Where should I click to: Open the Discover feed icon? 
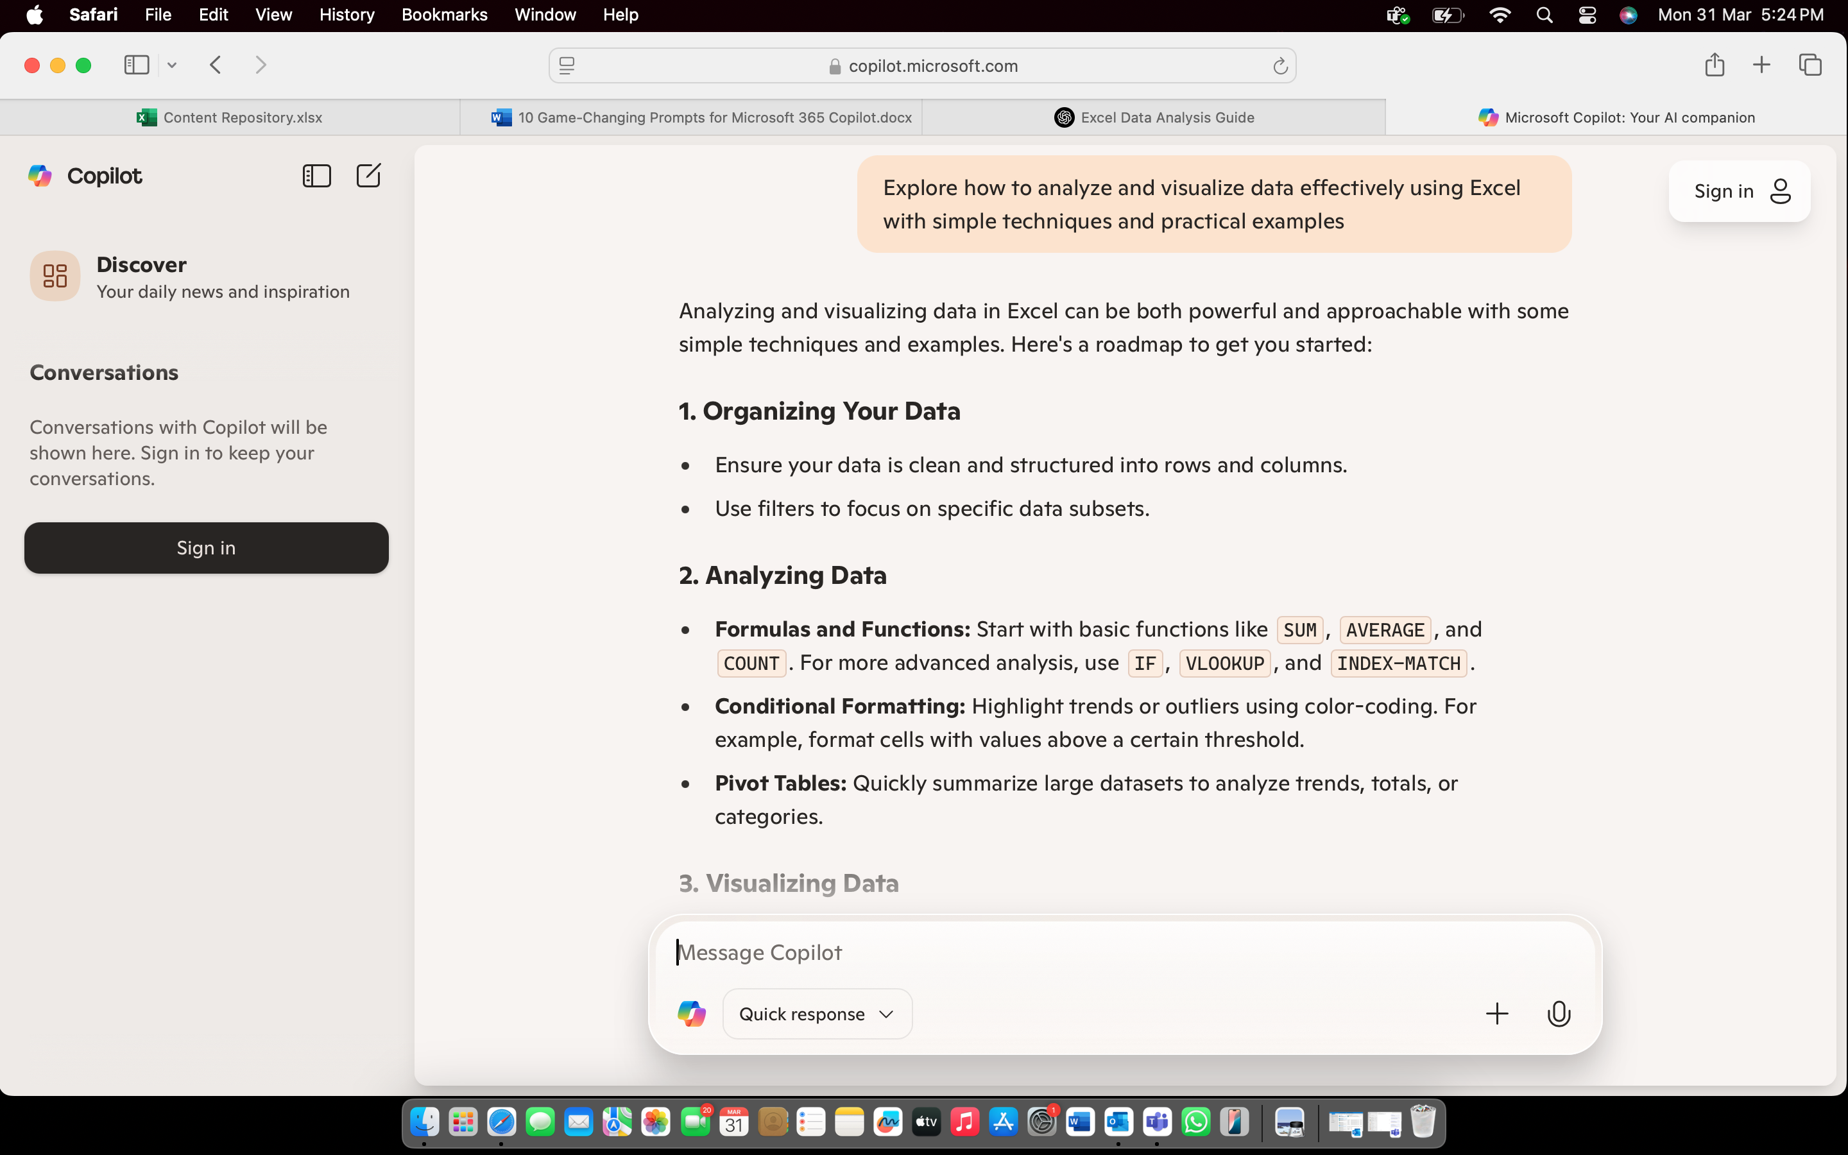55,276
